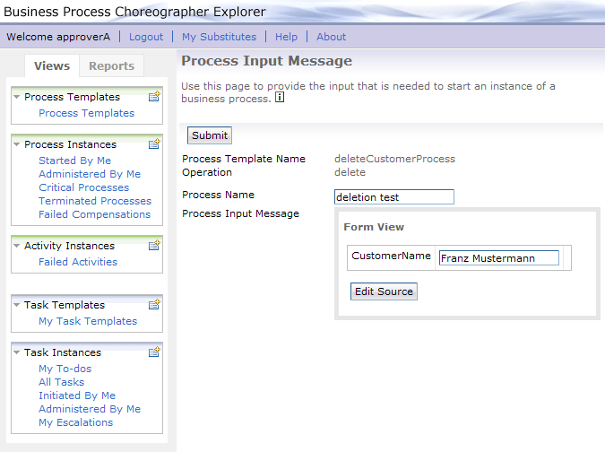The height and width of the screenshot is (452, 605).
Task: Click the Process Templates customize icon
Action: coord(154,96)
